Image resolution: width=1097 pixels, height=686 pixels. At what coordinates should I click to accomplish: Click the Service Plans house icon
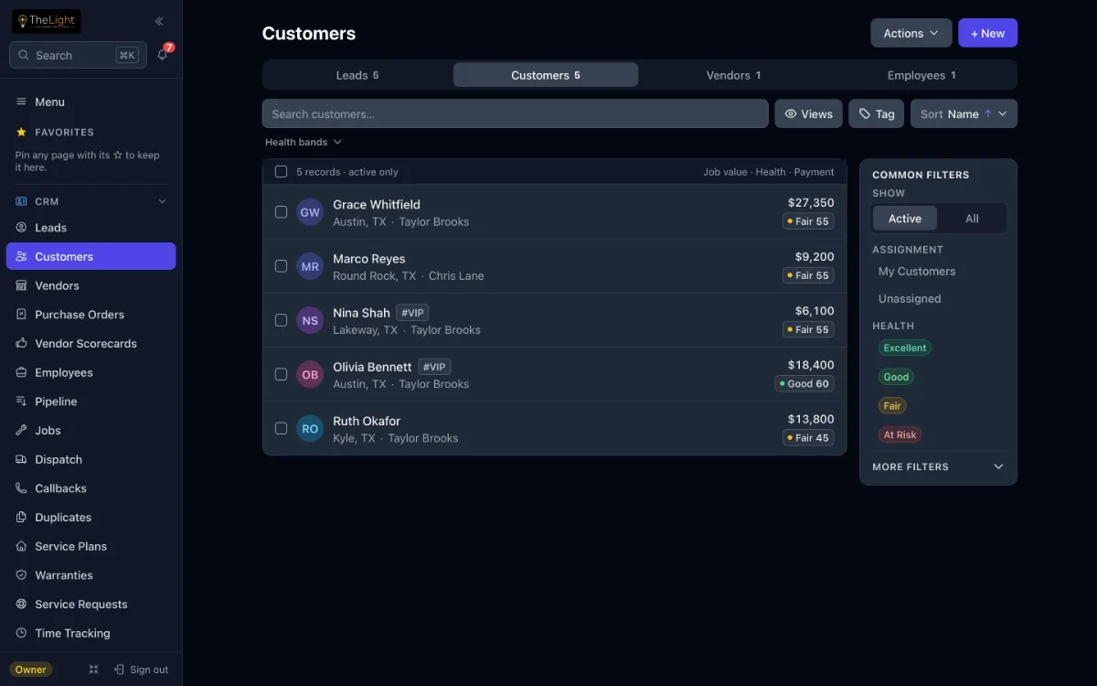[21, 546]
